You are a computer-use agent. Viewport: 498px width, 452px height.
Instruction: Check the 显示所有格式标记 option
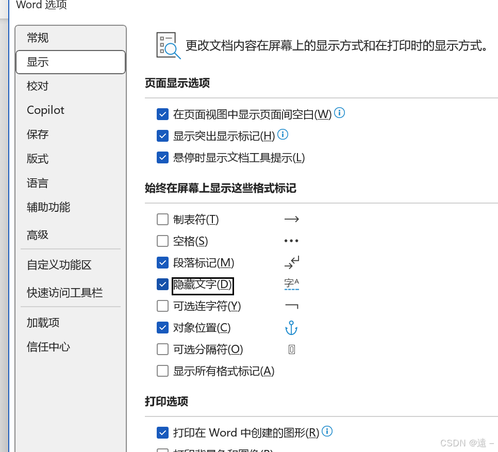pos(162,371)
